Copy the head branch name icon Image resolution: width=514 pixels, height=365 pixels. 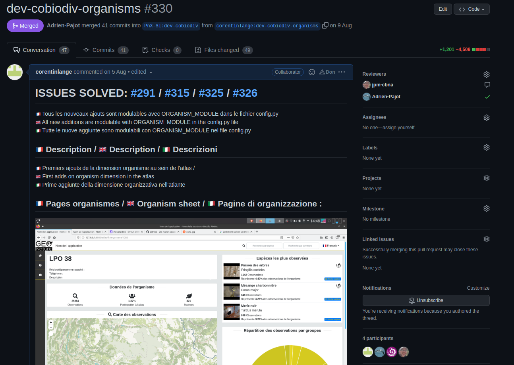tap(325, 25)
